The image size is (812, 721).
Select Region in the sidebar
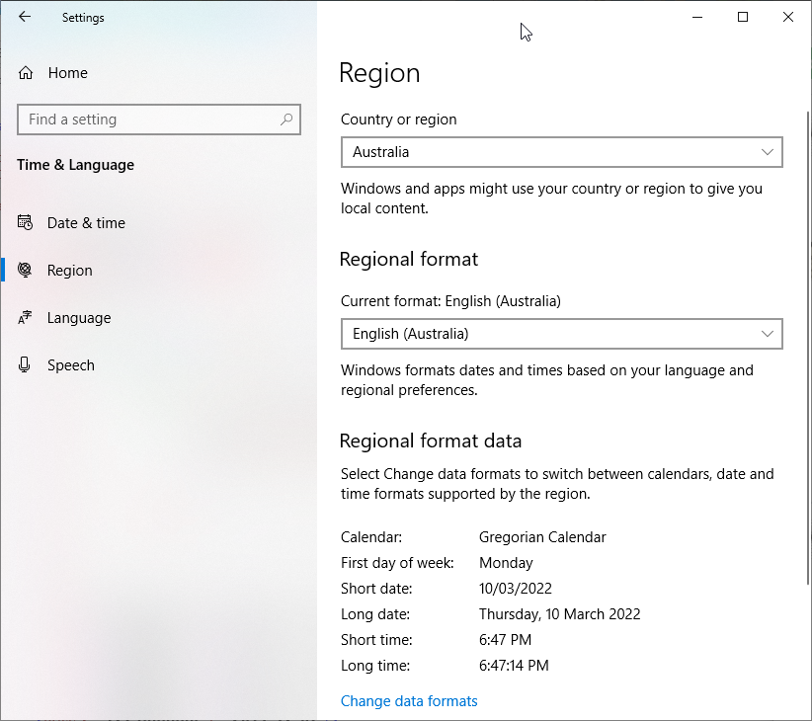tap(158, 271)
